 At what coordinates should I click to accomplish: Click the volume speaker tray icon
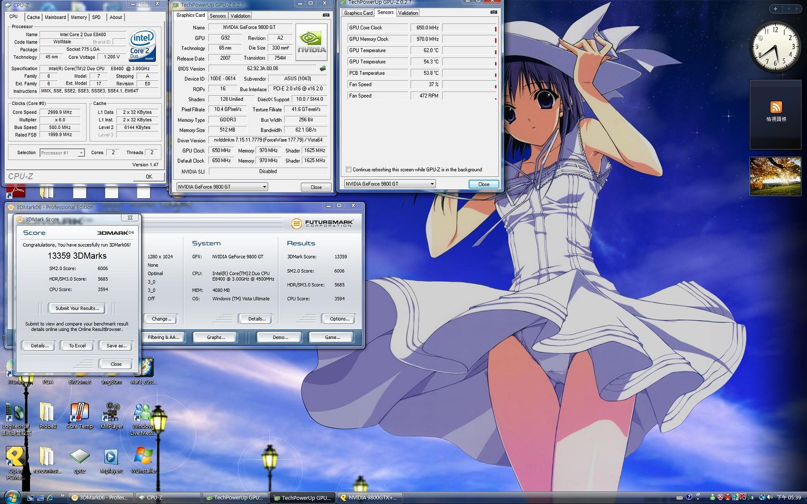pyautogui.click(x=770, y=497)
